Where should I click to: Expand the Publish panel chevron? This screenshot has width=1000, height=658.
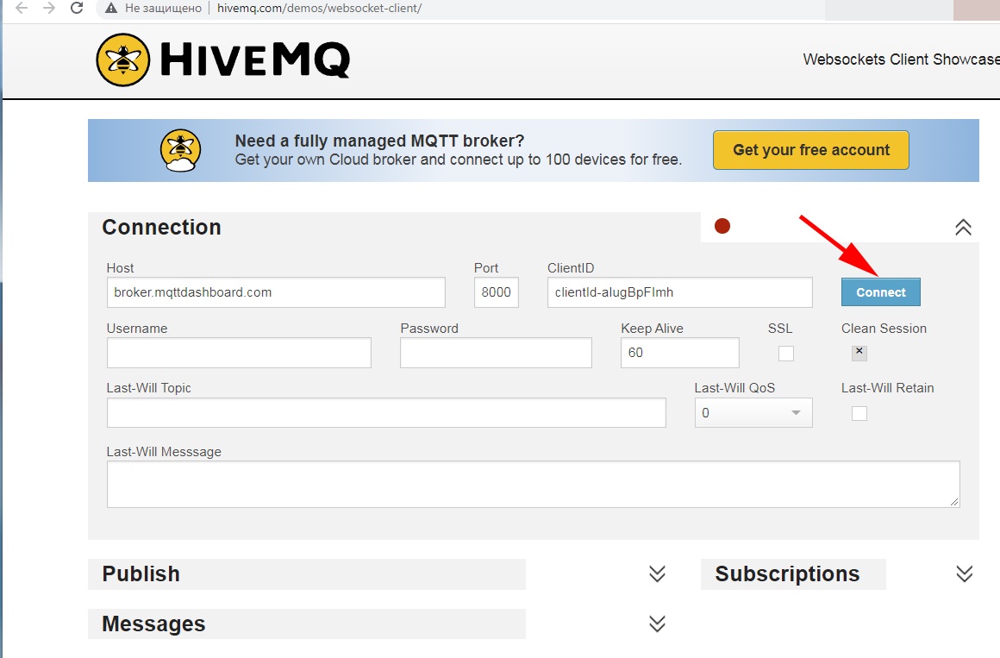tap(657, 573)
